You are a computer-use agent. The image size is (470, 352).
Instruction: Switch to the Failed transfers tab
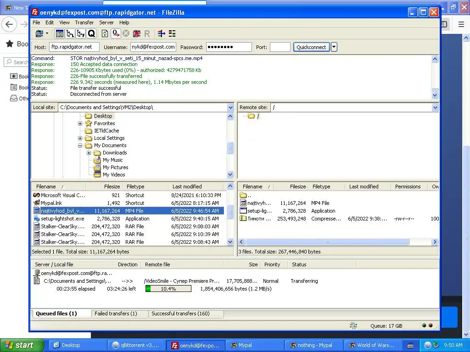pyautogui.click(x=120, y=313)
